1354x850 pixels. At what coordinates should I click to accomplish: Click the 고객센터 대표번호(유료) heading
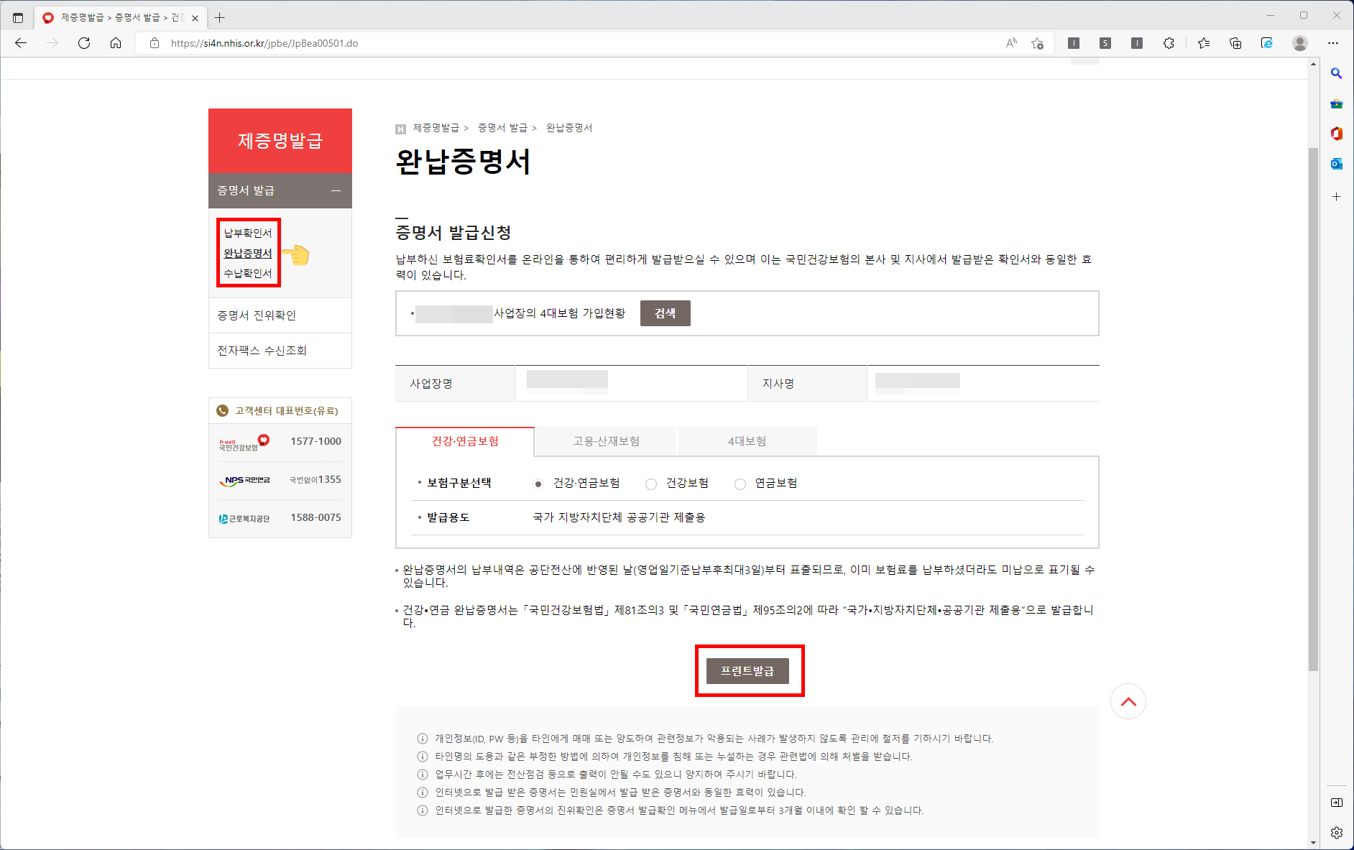click(x=286, y=411)
